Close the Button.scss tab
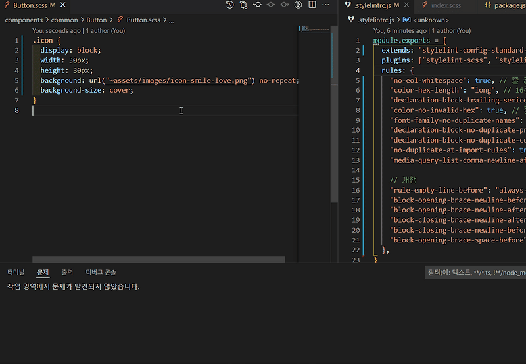Viewport: 526px width, 364px height. point(62,5)
